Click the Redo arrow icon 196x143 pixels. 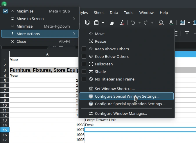[x=146, y=23]
